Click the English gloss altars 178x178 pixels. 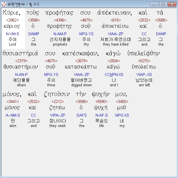coord(21,85)
